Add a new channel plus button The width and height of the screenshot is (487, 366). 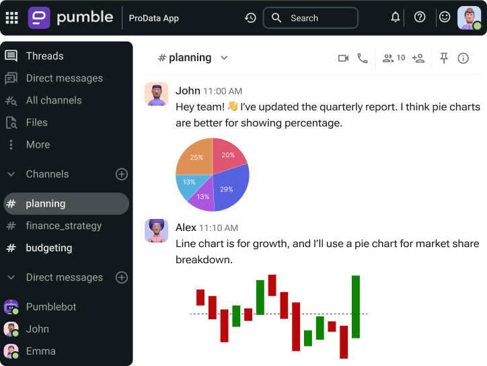(122, 174)
